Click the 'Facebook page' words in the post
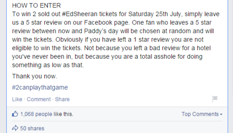233x133 pixels. pyautogui.click(x=107, y=23)
